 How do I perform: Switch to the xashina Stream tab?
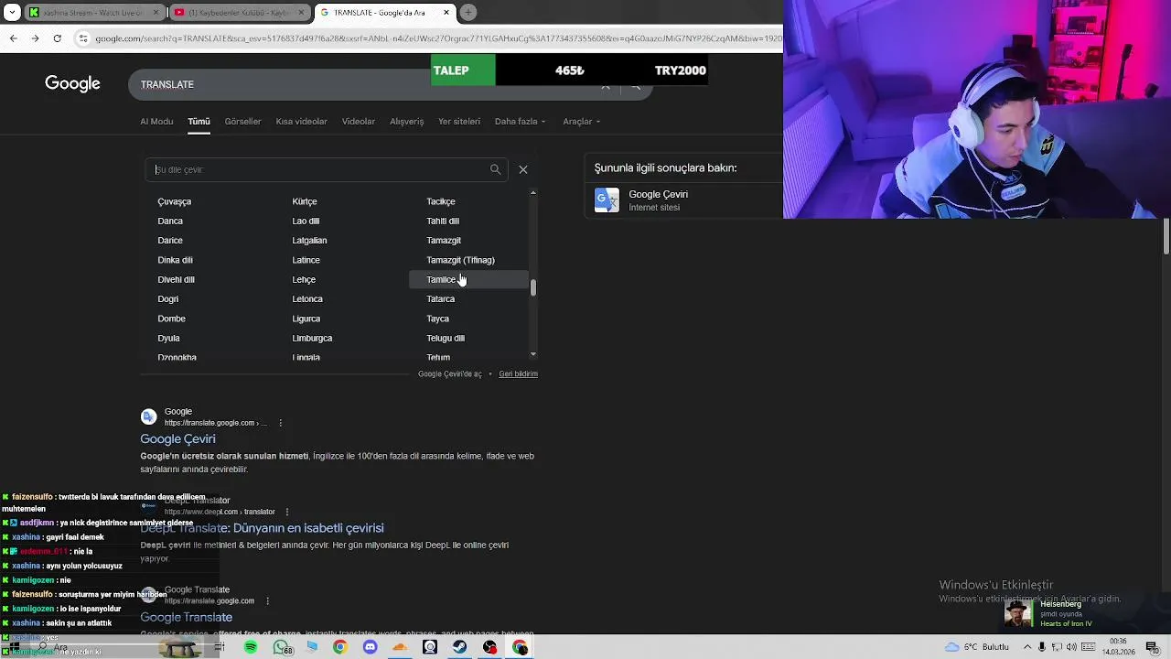(x=94, y=13)
